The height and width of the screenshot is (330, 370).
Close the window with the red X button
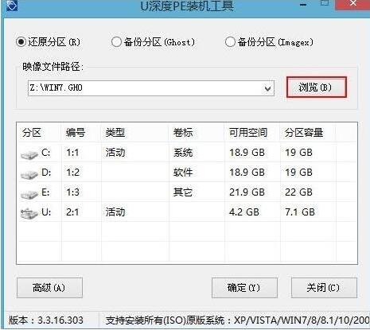tap(352, 4)
